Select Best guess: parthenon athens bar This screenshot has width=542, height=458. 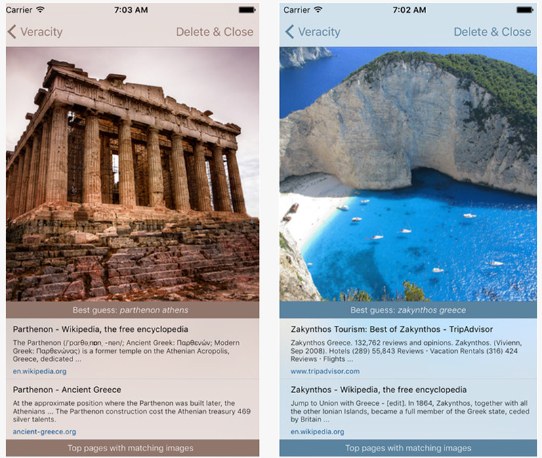(x=132, y=310)
